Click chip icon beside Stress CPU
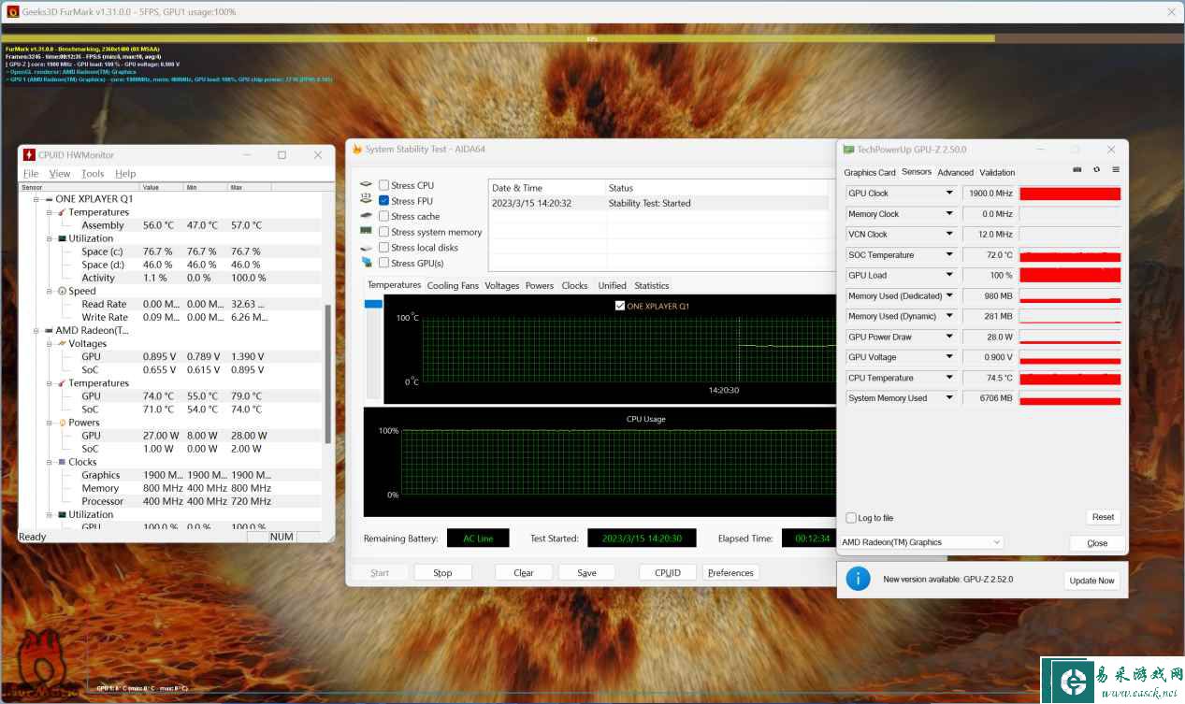 pyautogui.click(x=366, y=185)
